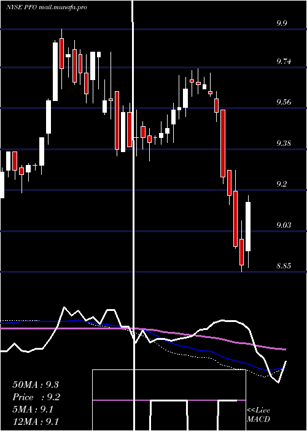Viewport: 307px width, 431px height.
Task: Click the 9.74 price axis label
Action: click(x=284, y=62)
